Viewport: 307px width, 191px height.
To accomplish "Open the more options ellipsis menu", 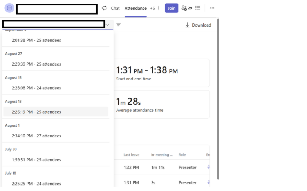I will tap(212, 8).
